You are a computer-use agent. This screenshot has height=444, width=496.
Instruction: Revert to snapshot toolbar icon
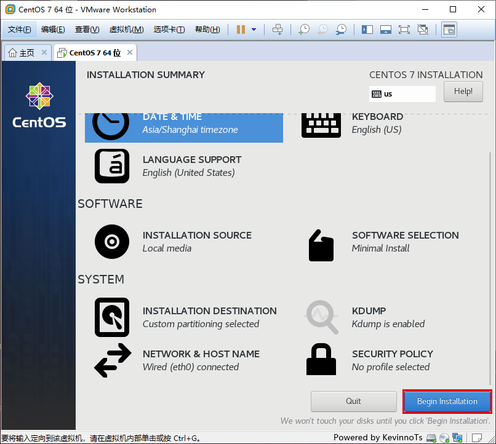point(322,30)
